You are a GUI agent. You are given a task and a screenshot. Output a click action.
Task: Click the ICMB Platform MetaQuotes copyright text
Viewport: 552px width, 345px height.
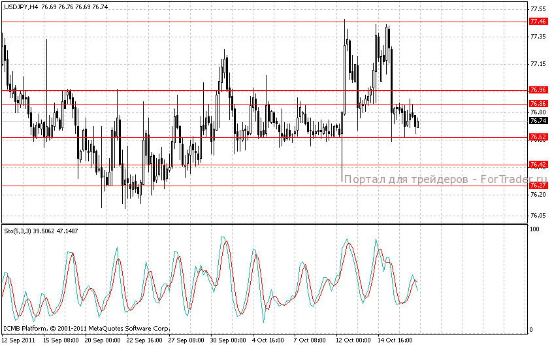click(x=87, y=329)
